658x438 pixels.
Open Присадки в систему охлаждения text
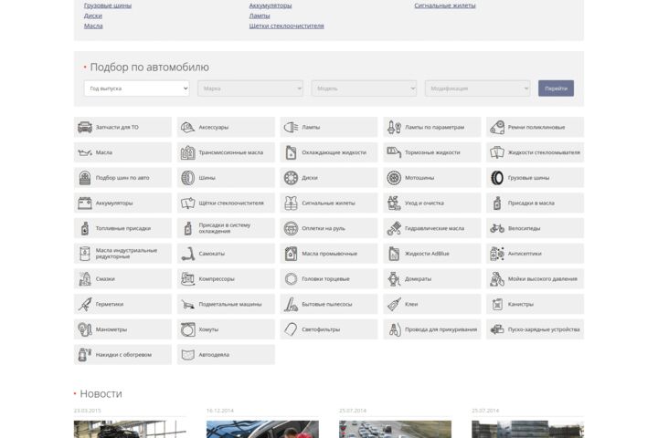[225, 228]
